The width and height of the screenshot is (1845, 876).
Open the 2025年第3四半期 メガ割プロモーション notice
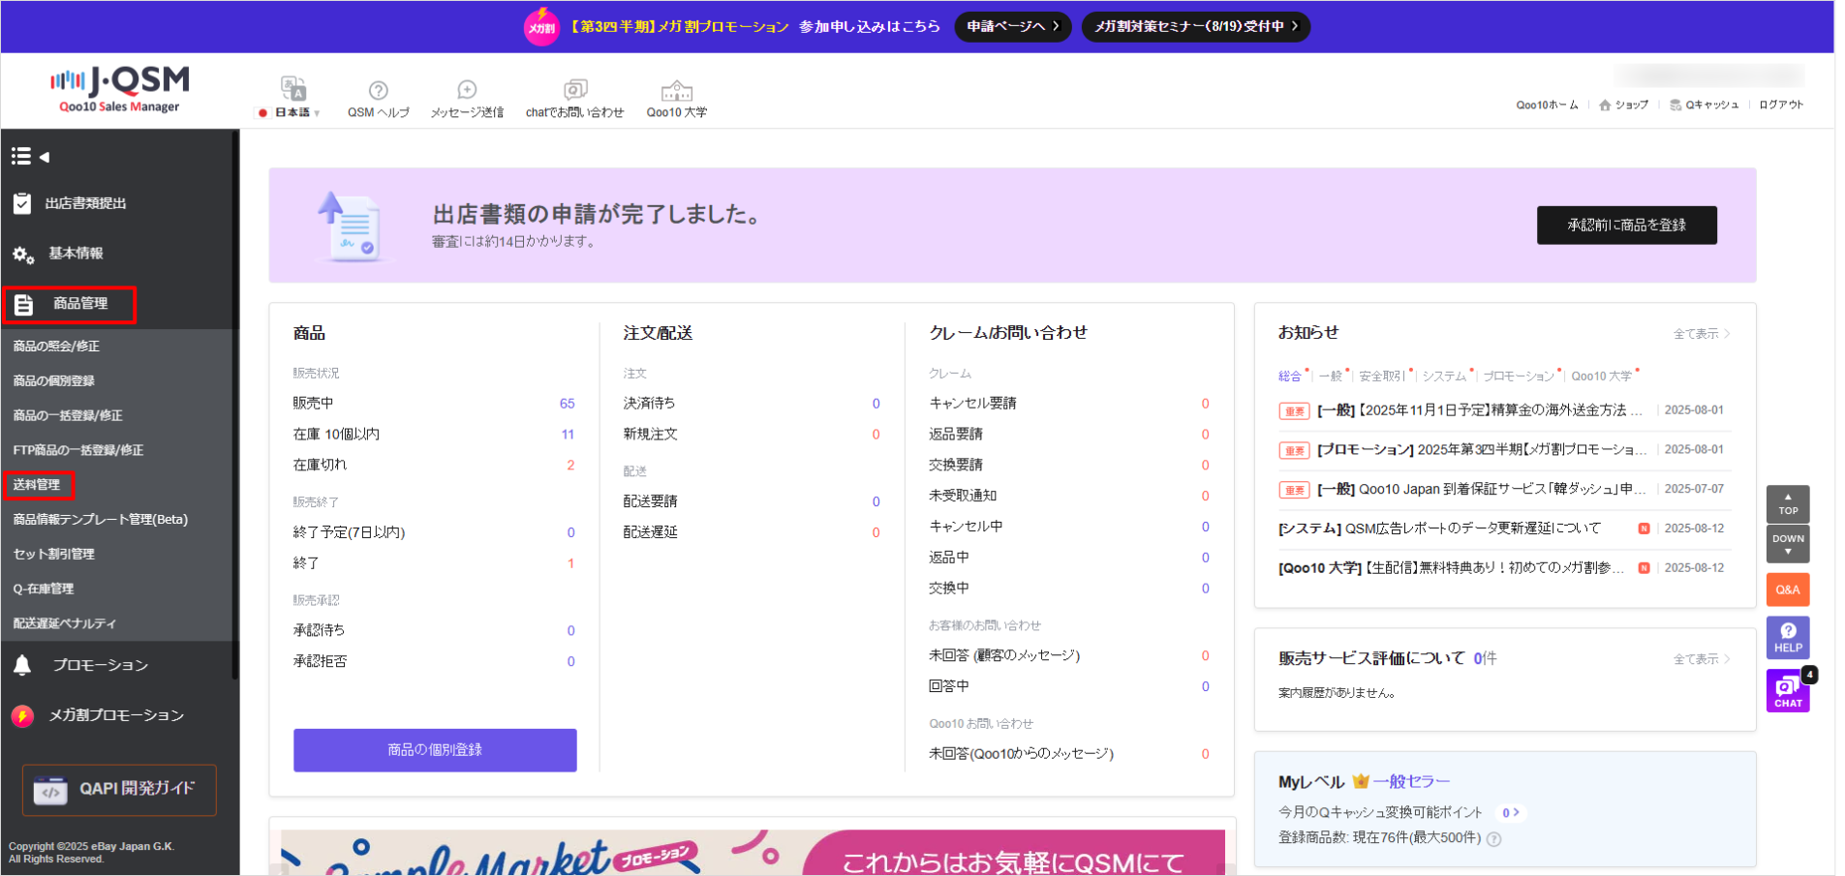point(1482,450)
